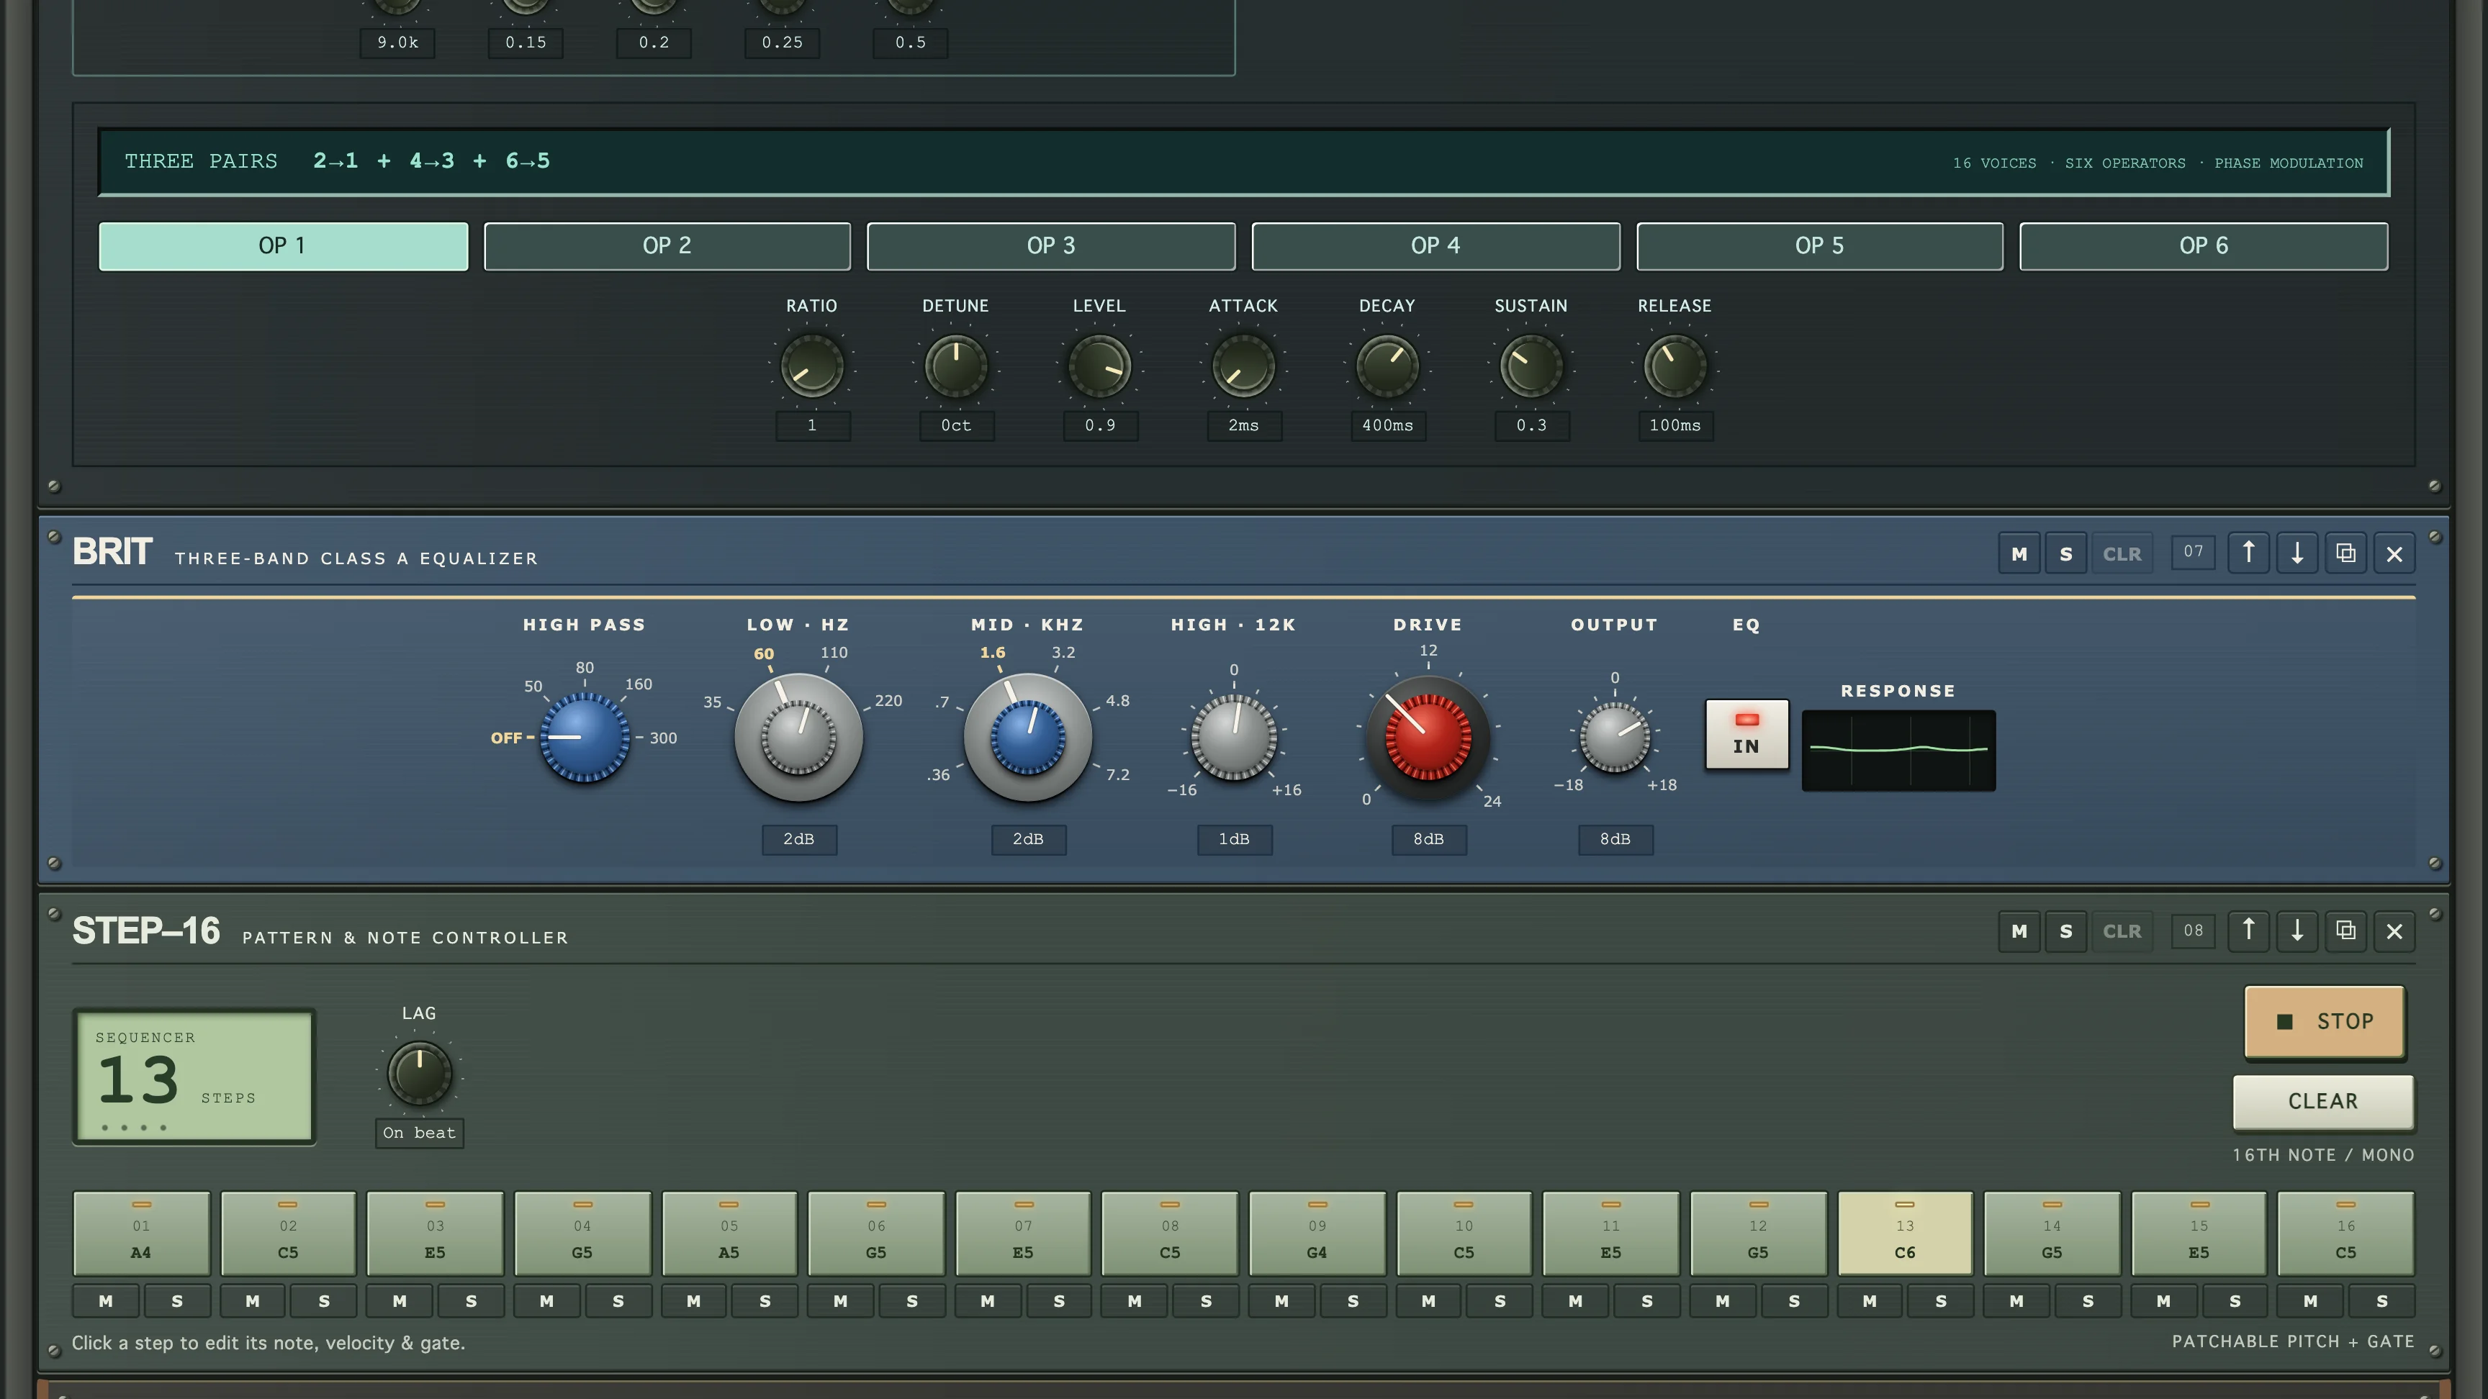Select the OP 1 operator tab

pos(283,246)
